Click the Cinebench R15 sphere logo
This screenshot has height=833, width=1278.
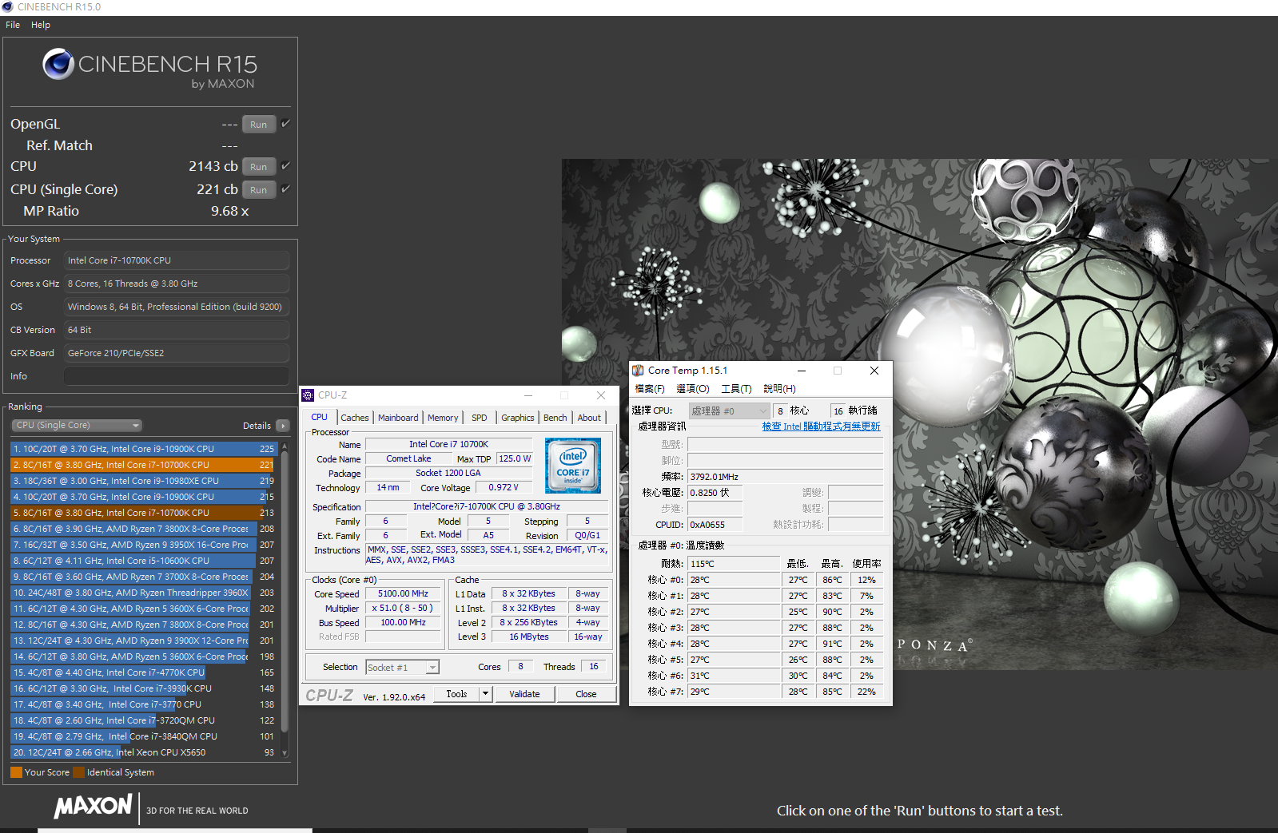tap(58, 64)
